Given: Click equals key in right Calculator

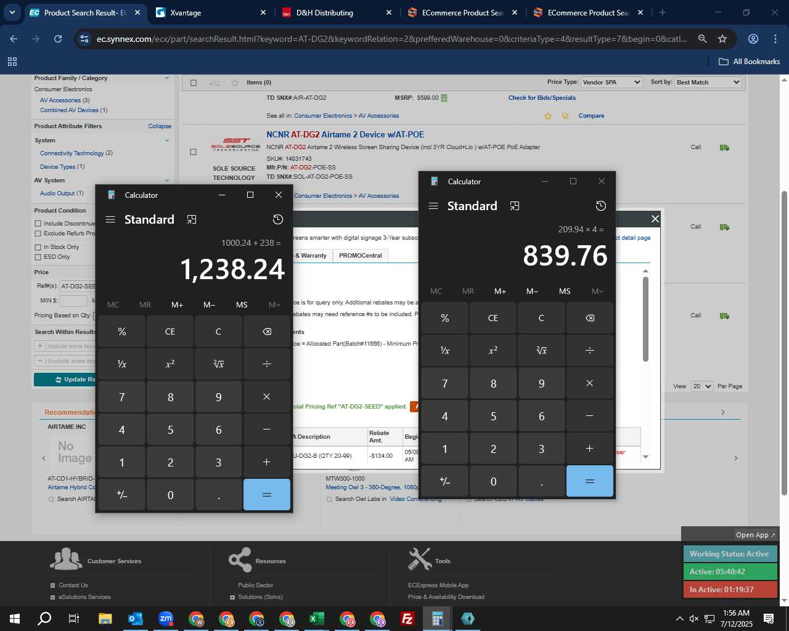Looking at the screenshot, I should [x=590, y=481].
